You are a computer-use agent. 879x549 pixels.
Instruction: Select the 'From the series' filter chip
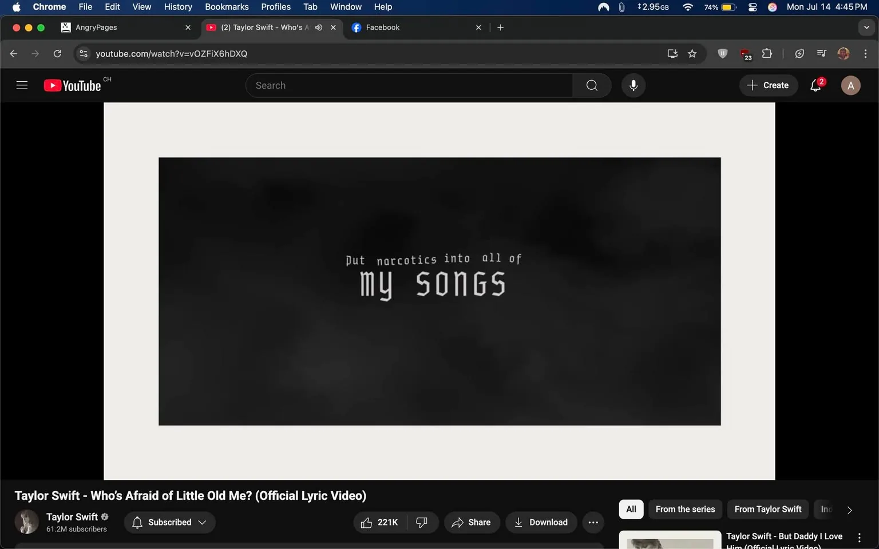tap(684, 509)
